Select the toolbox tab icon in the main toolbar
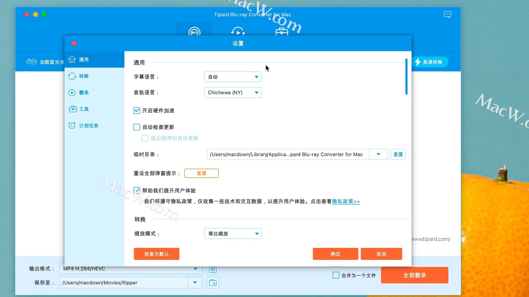 tap(282, 31)
